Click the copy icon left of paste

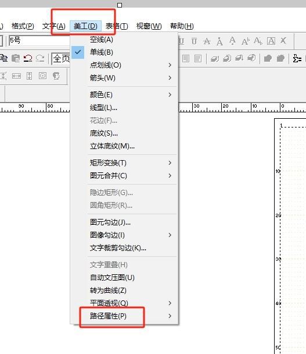(3, 58)
